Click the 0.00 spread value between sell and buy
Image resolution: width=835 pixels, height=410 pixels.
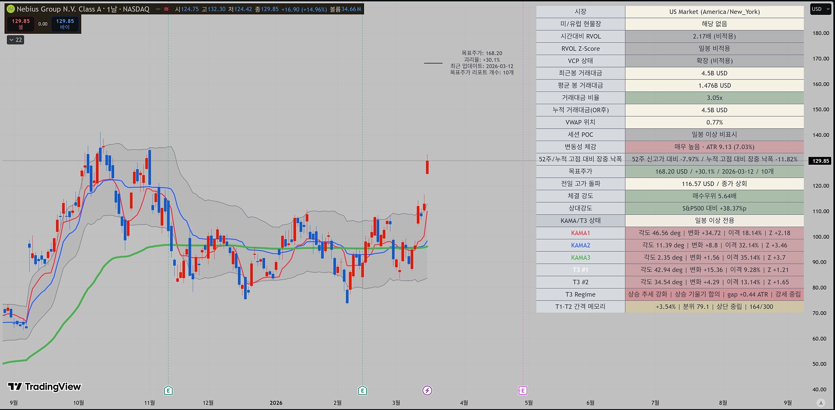43,24
